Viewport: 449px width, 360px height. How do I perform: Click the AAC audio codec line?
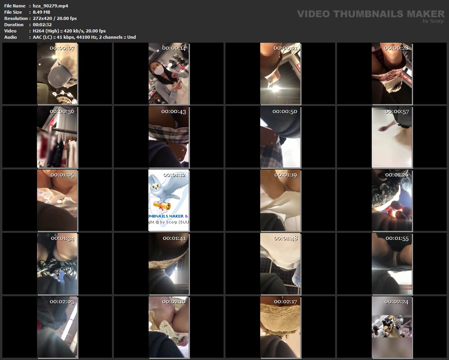click(84, 37)
